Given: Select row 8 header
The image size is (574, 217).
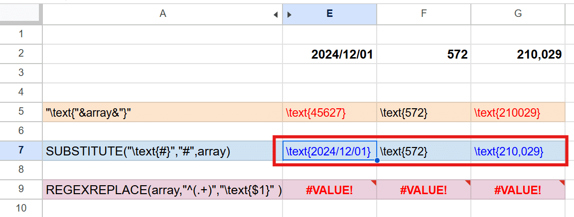Looking at the screenshot, I should pyautogui.click(x=21, y=170).
